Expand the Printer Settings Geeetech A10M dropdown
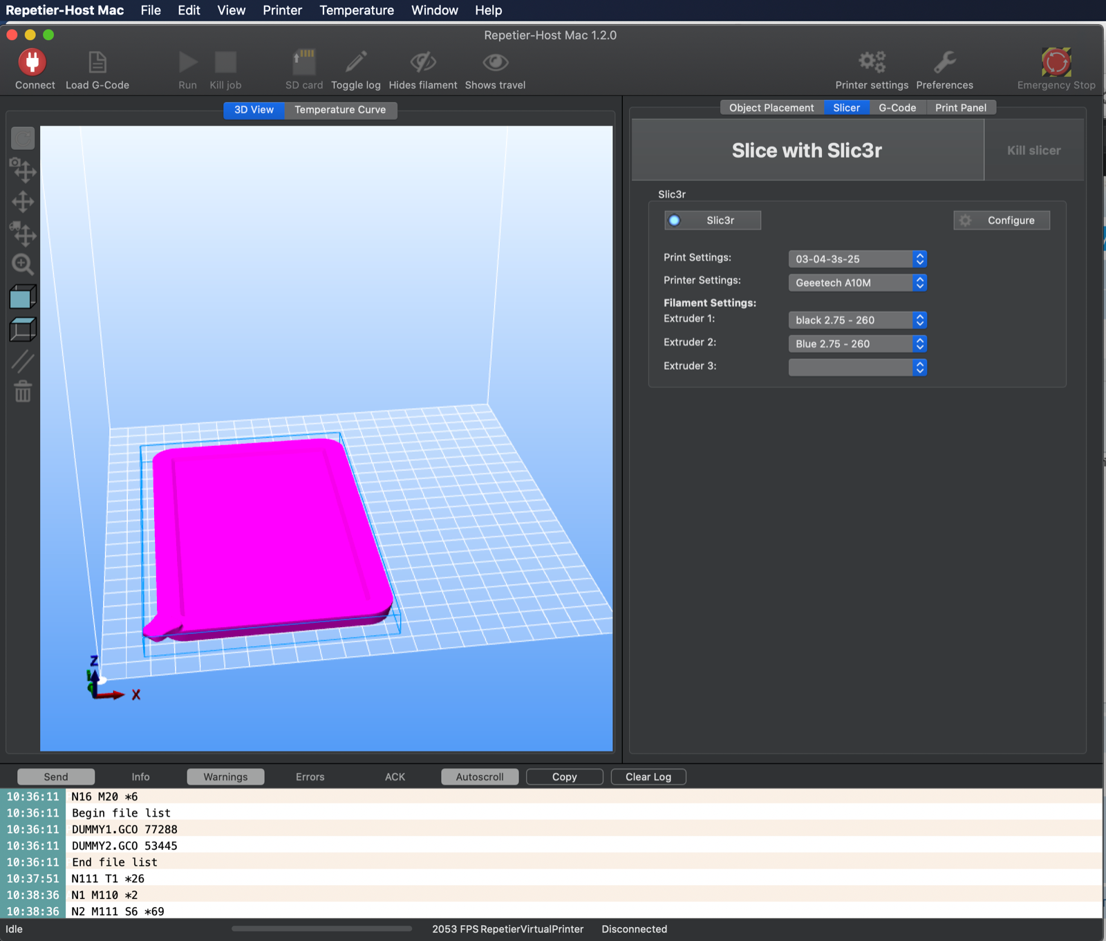The image size is (1106, 941). (857, 283)
